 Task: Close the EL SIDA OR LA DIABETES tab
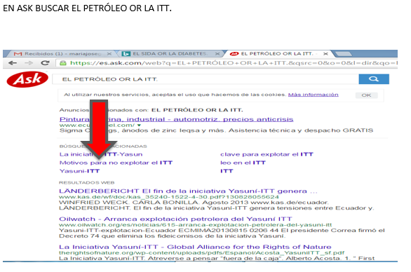pyautogui.click(x=217, y=54)
